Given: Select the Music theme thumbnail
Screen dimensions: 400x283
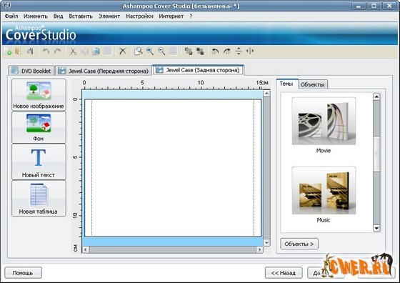Looking at the screenshot, I should click(324, 190).
